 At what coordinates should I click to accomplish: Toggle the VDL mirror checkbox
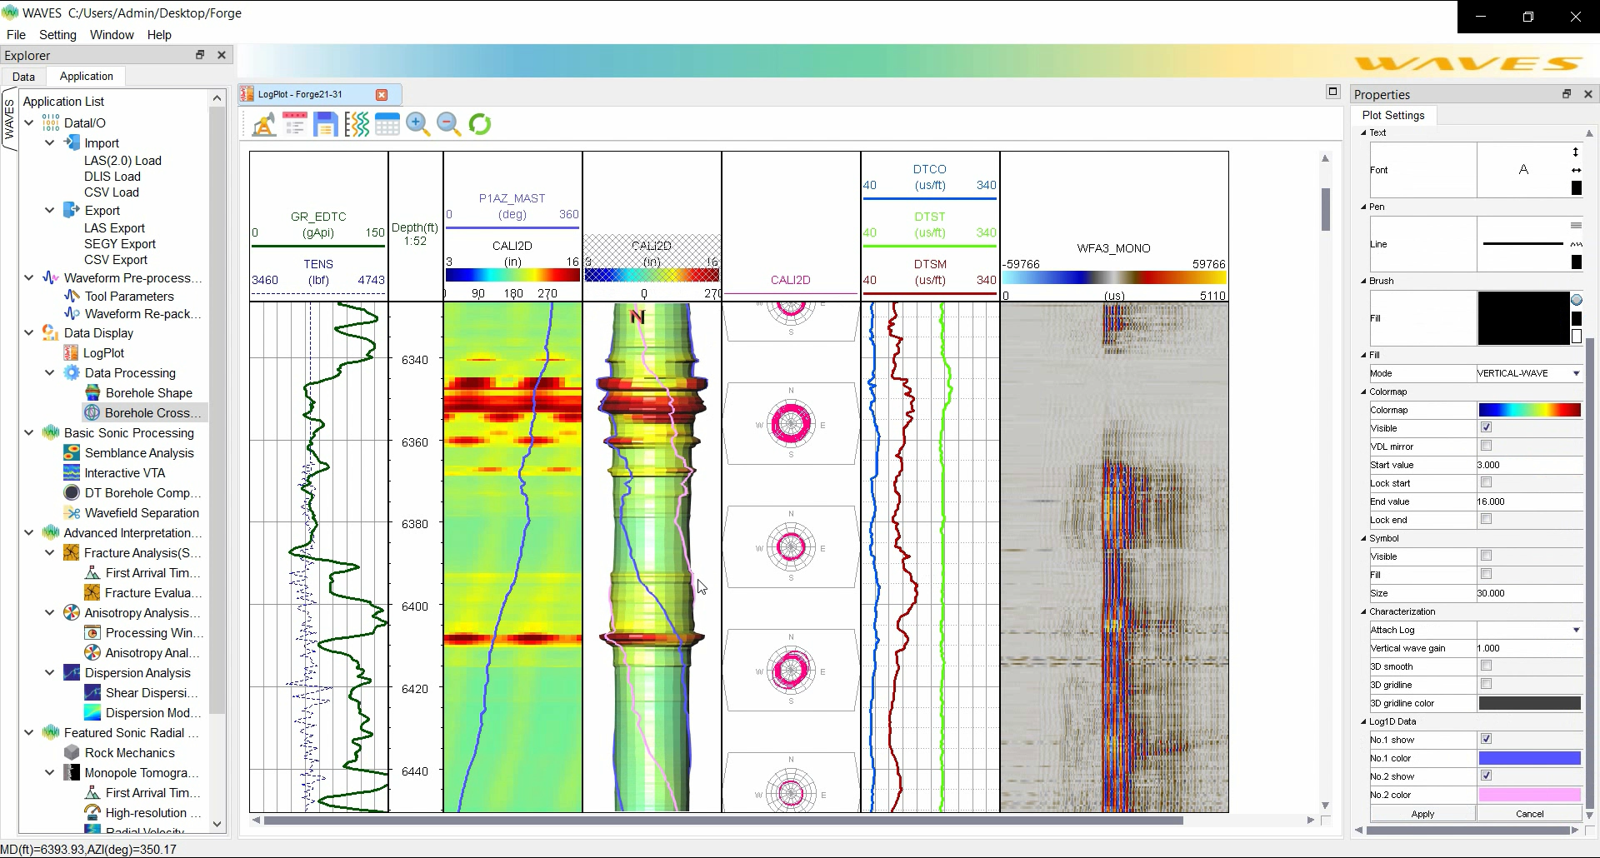1486,446
